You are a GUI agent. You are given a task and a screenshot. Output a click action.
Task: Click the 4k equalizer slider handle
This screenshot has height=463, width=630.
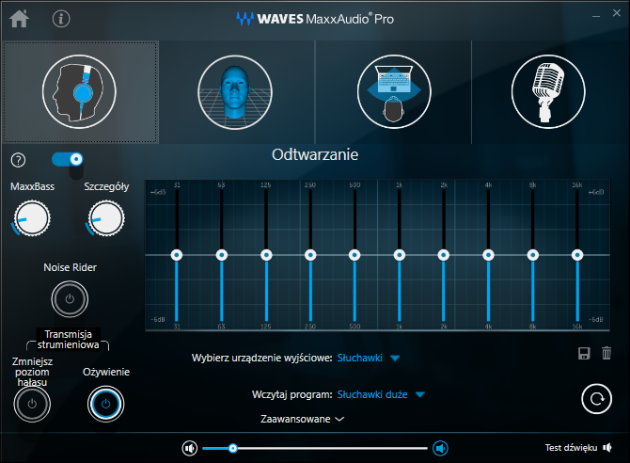488,255
